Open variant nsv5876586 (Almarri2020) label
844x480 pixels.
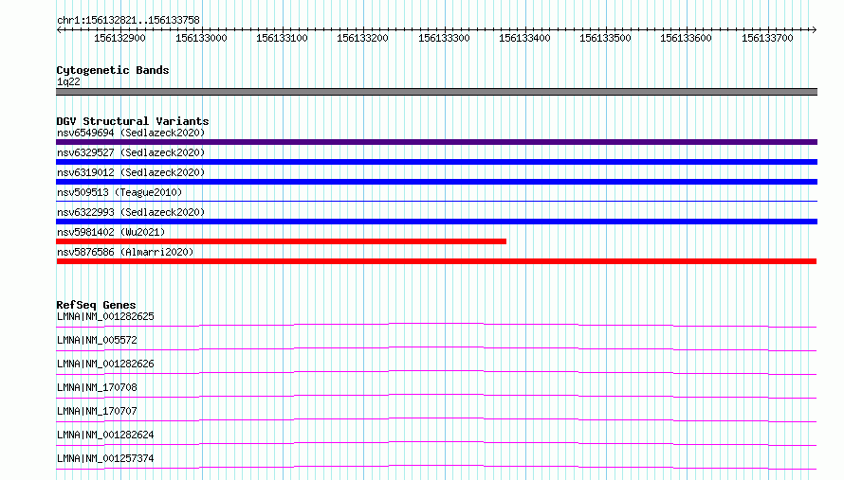coord(125,252)
